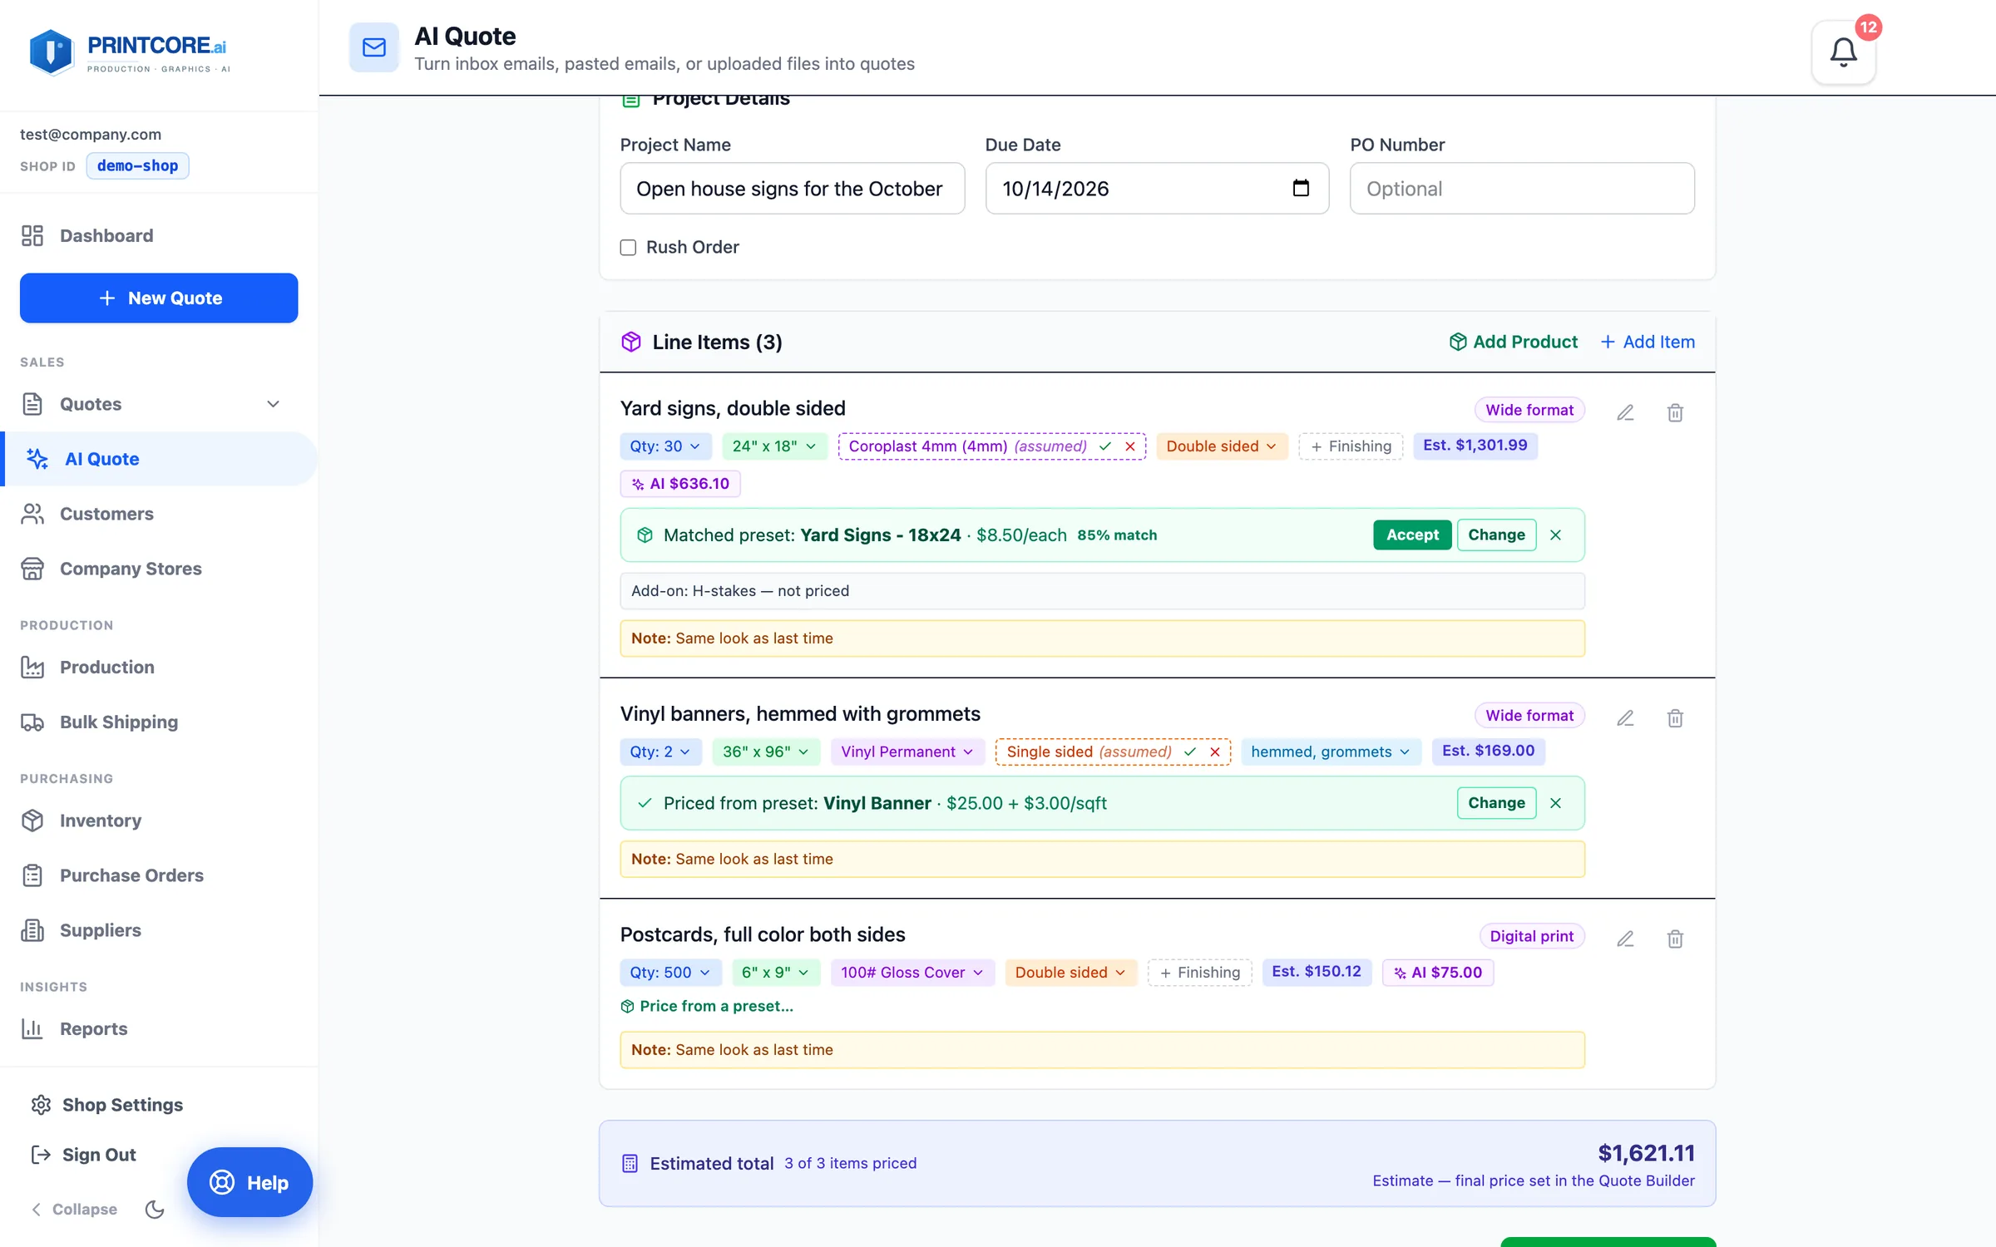Enable the Rush Order checkbox
Screen dimensions: 1996x1247
tap(628, 248)
